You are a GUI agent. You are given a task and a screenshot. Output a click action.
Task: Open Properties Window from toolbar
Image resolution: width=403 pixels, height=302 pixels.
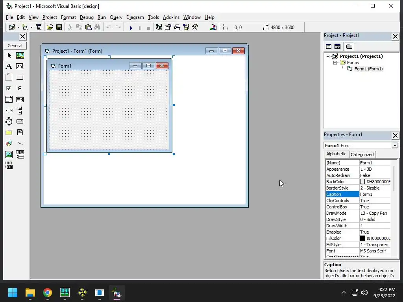pyautogui.click(x=168, y=27)
